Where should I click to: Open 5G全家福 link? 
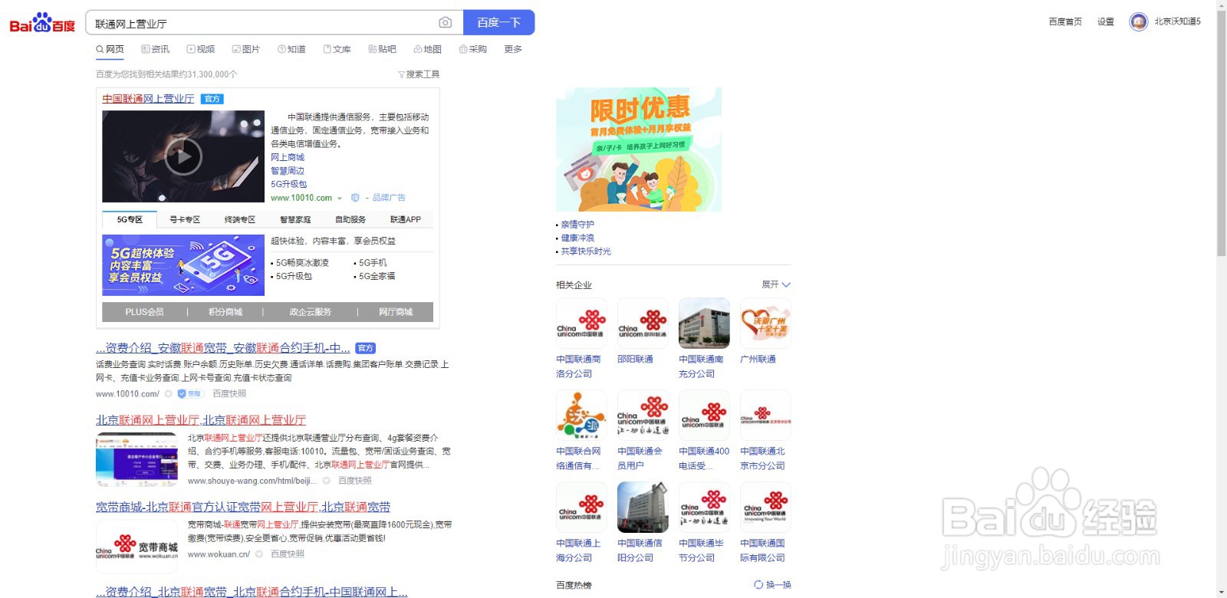tap(377, 276)
